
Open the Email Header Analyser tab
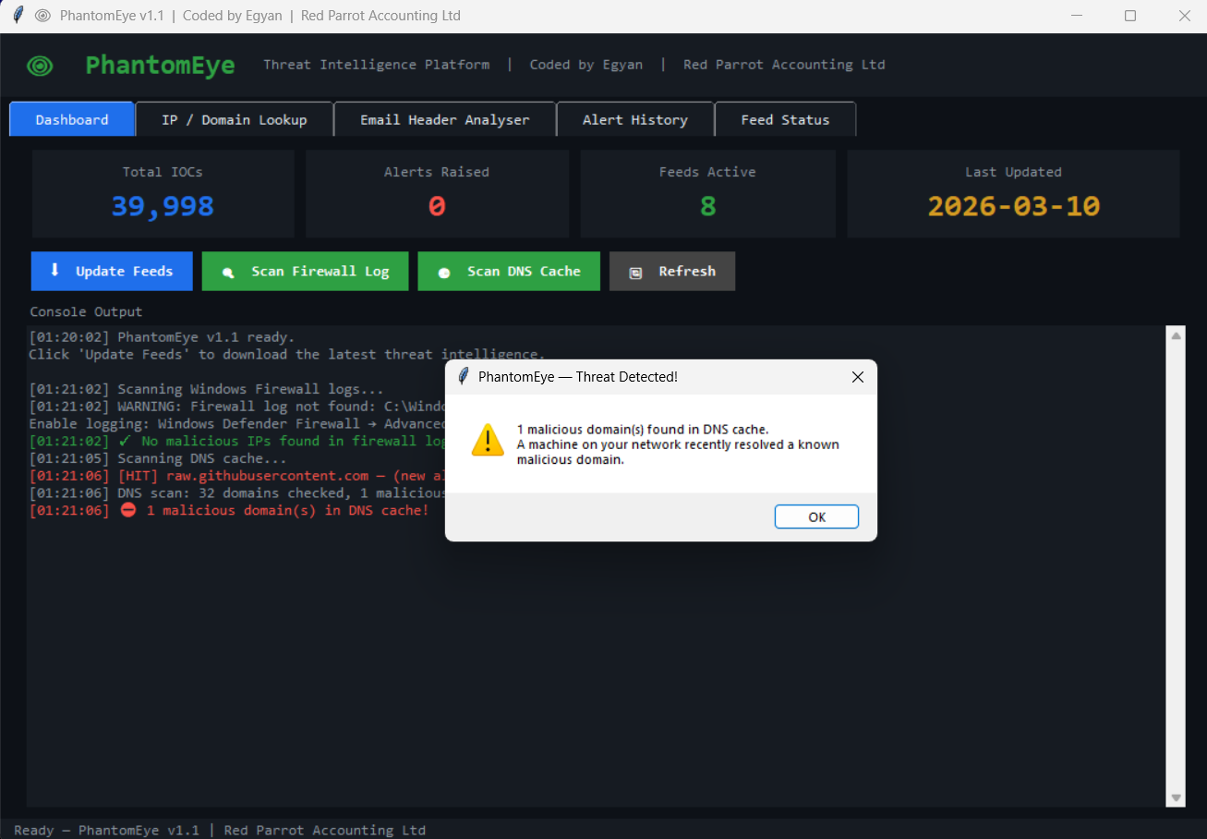(x=445, y=119)
